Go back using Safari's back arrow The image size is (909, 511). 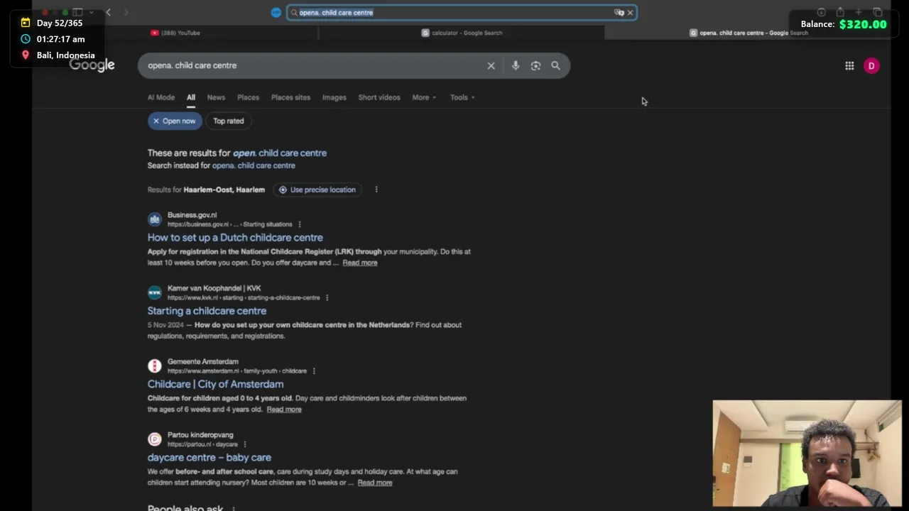[x=108, y=12]
